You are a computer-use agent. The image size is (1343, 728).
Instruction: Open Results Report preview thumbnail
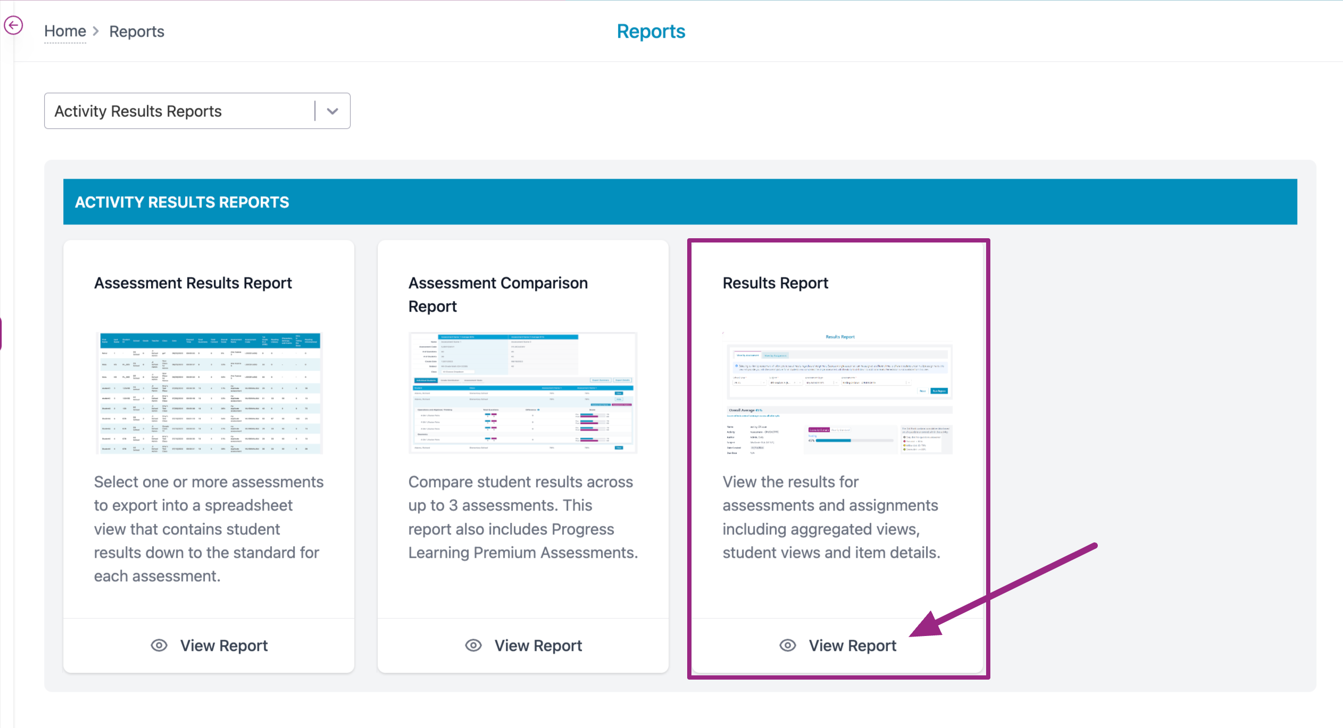pyautogui.click(x=838, y=393)
